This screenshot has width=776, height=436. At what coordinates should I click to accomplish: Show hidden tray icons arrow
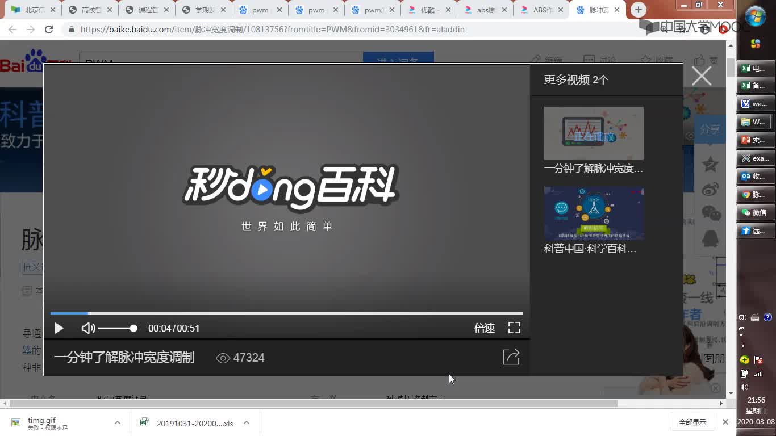coord(743,346)
